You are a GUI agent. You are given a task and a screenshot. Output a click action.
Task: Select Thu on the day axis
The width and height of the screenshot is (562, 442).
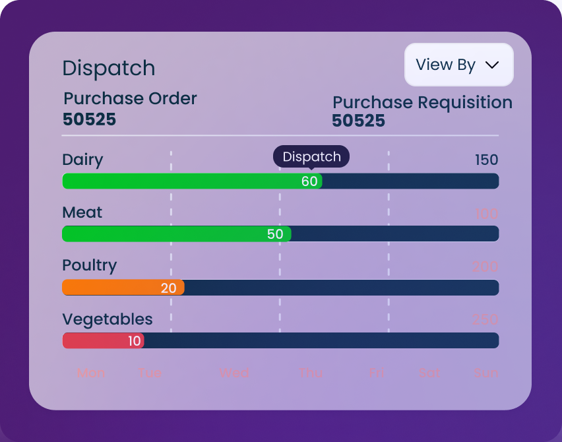tap(311, 373)
